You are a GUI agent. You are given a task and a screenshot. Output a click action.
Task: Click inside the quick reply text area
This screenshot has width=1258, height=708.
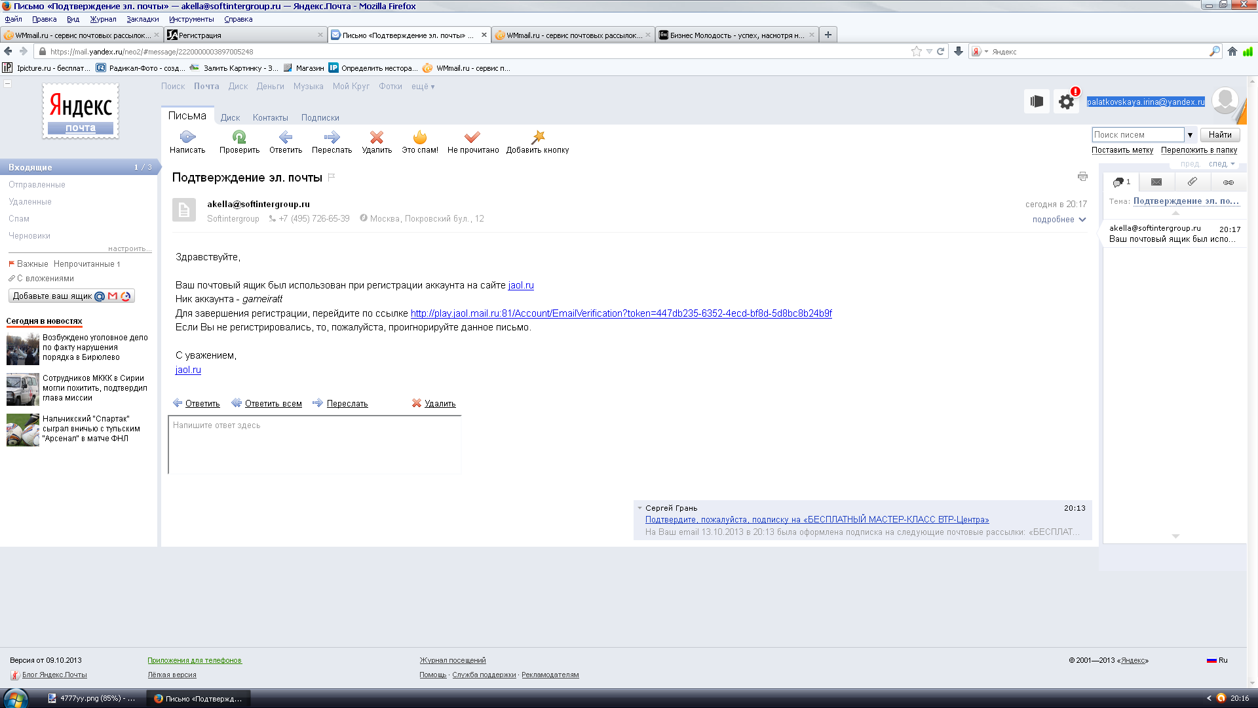(x=314, y=445)
